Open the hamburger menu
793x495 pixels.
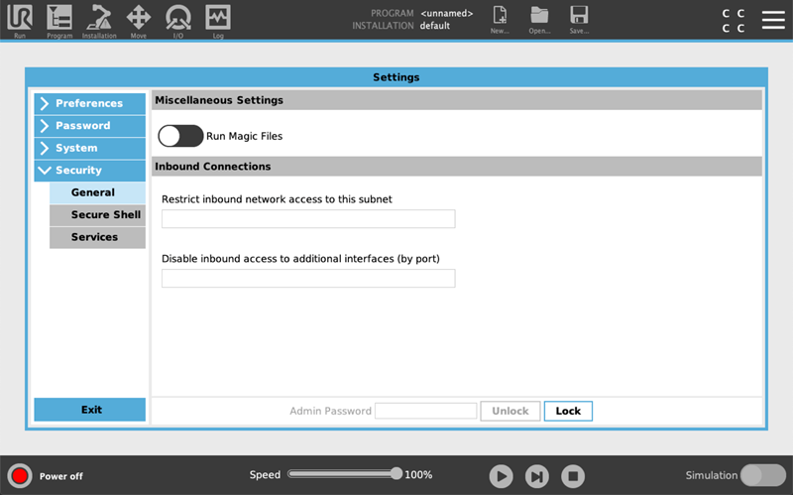(x=773, y=20)
